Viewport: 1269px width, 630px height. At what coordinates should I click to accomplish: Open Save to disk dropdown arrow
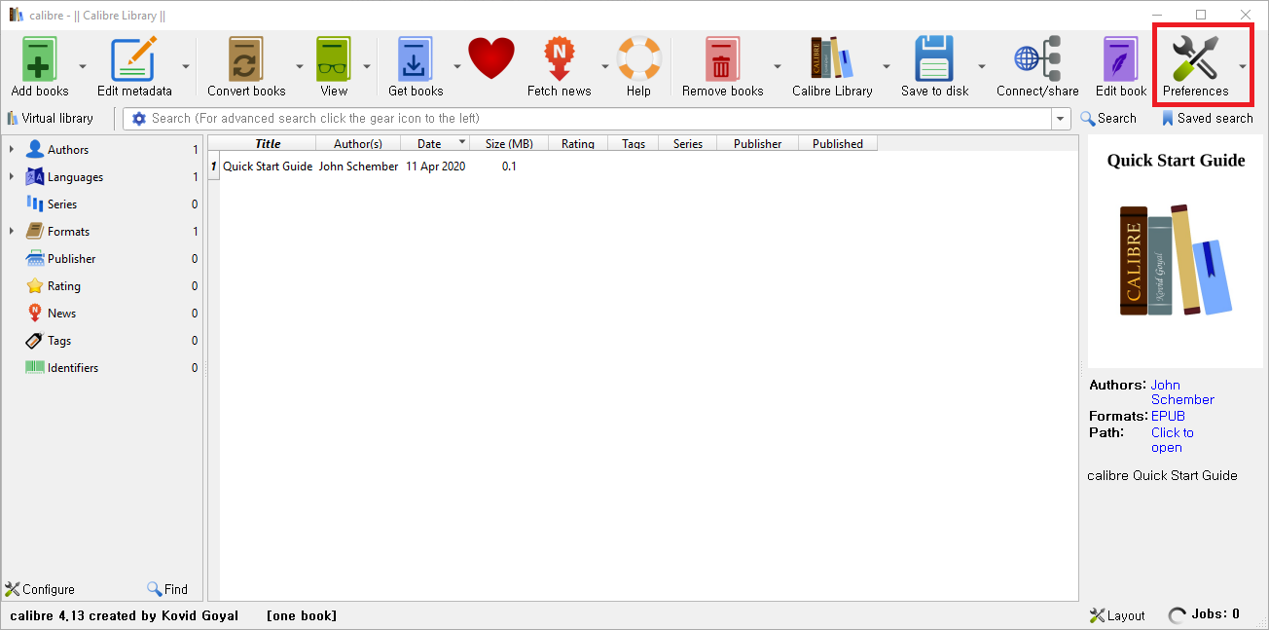(x=981, y=66)
